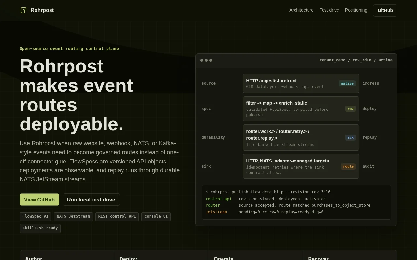The height and width of the screenshot is (260, 417).
Task: Click the View GitHub button
Action: (x=39, y=200)
